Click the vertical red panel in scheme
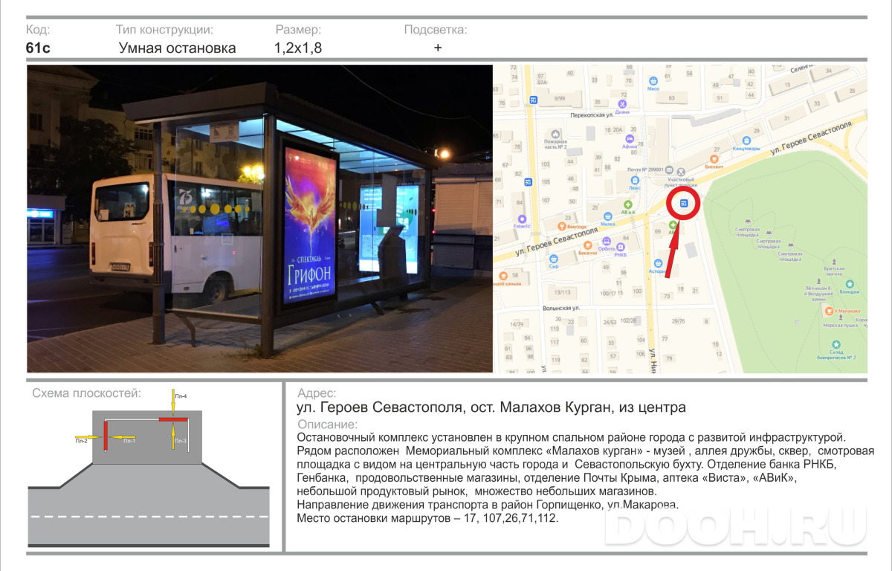892x571 pixels. pyautogui.click(x=106, y=436)
